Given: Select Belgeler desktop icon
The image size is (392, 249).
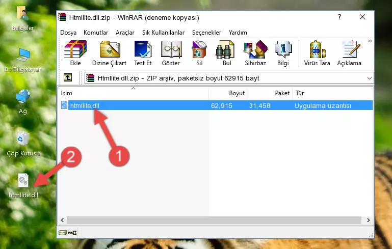Looking at the screenshot, I should (22, 19).
